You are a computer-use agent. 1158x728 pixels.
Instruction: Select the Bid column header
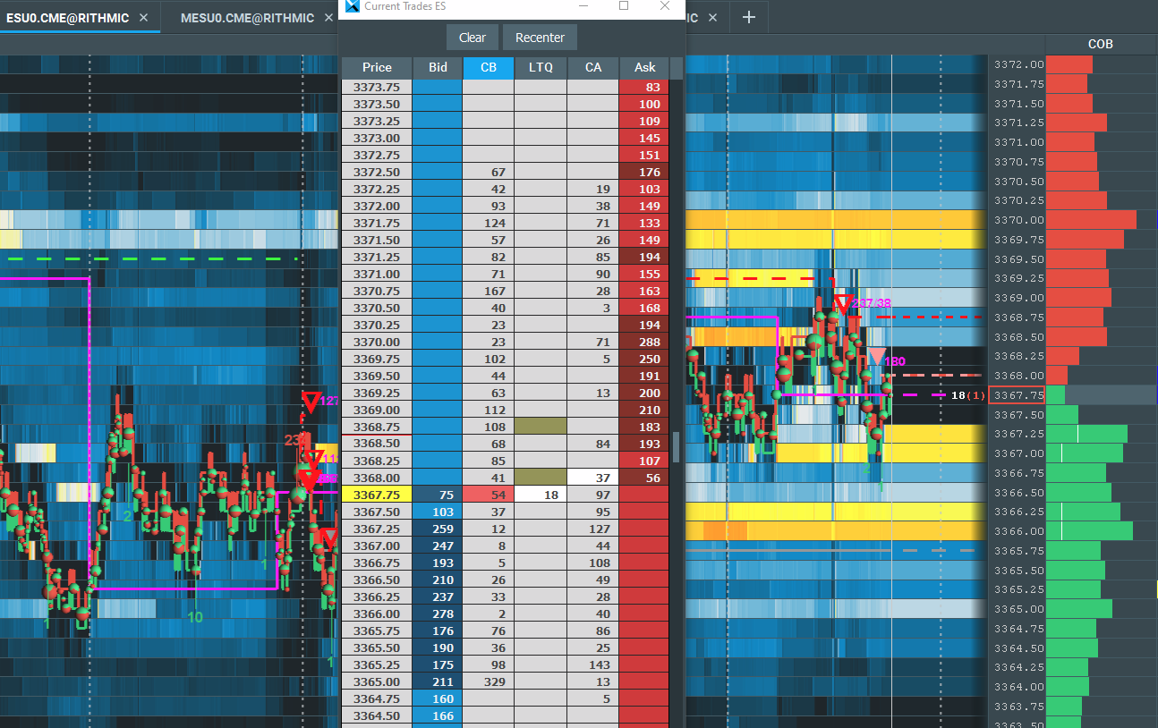pos(438,67)
